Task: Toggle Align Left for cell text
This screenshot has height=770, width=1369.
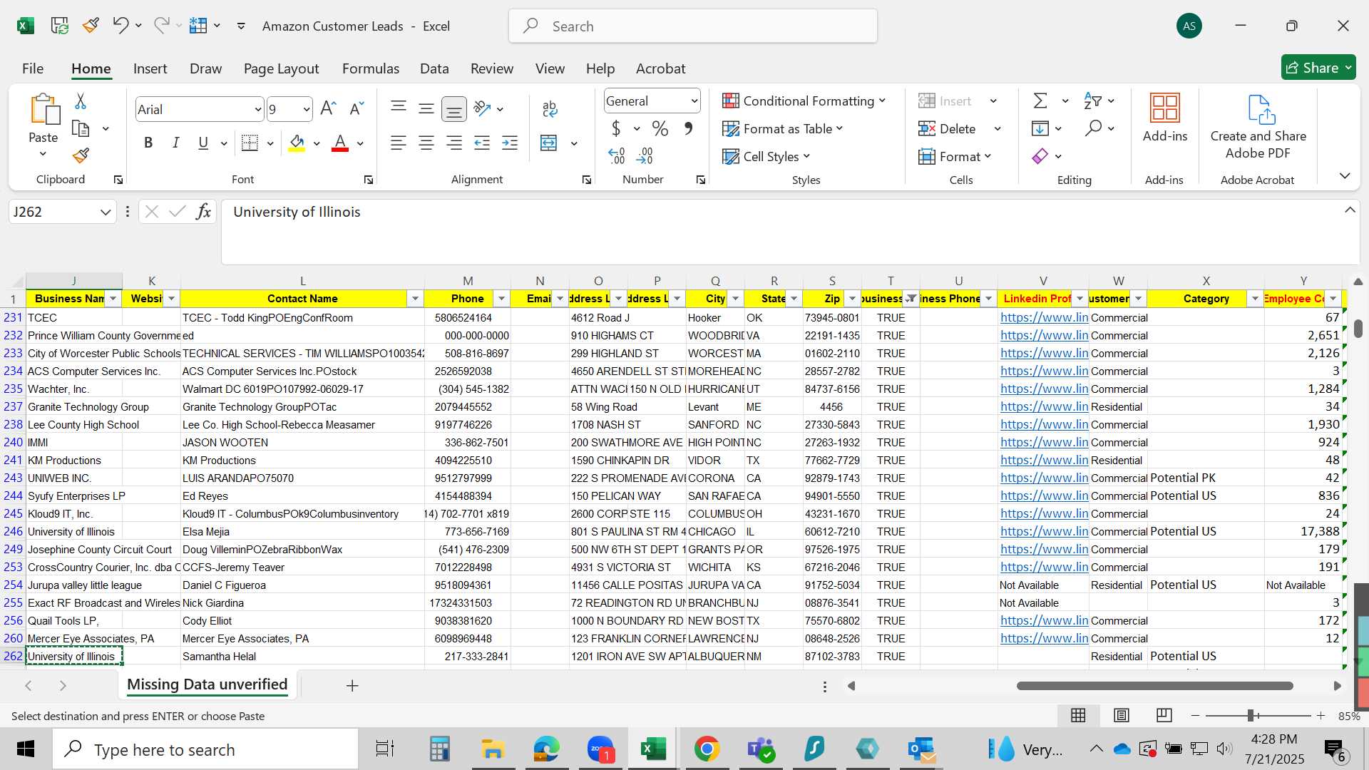Action: coord(398,143)
